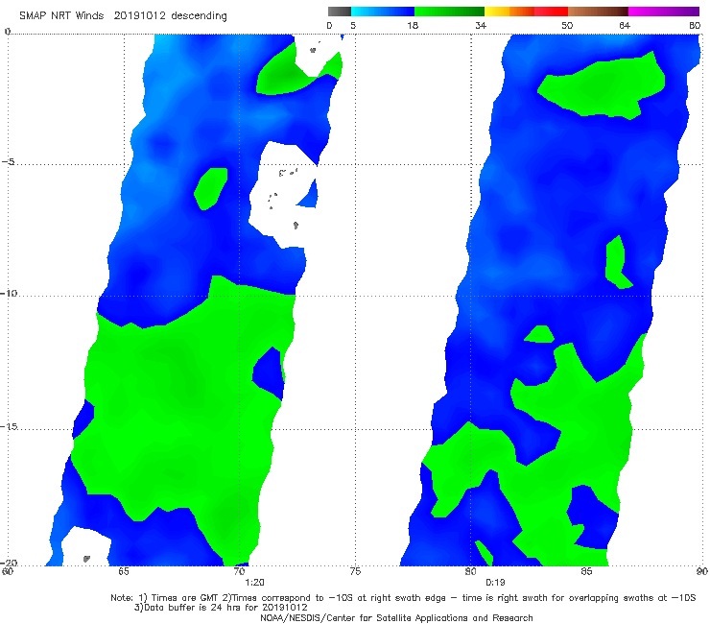Click the colorbar label '34'
710x624 pixels.
(481, 26)
